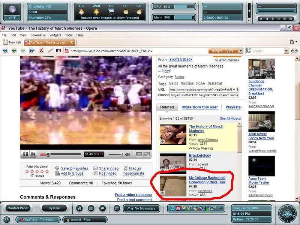Image resolution: width=300 pixels, height=225 pixels.
Task: Click the System dock button
Action: (x=54, y=208)
